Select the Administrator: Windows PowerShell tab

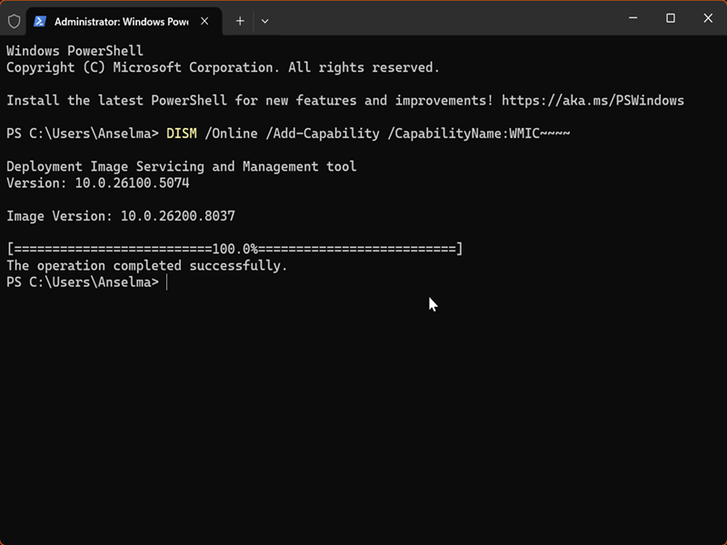click(120, 21)
